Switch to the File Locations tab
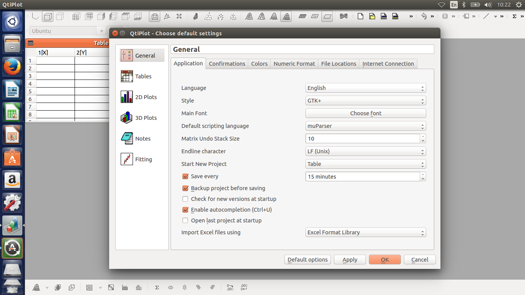The height and width of the screenshot is (295, 525). (x=339, y=64)
